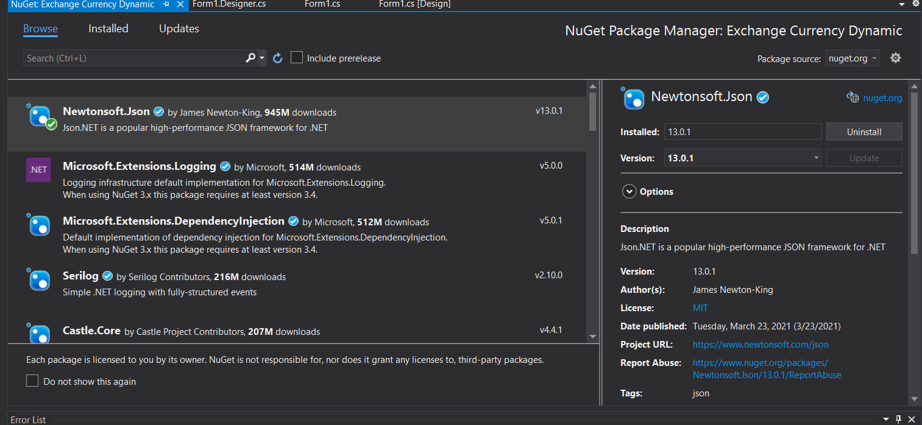Auto-hide the Error List panel pin
Image resolution: width=922 pixels, height=425 pixels.
point(898,420)
